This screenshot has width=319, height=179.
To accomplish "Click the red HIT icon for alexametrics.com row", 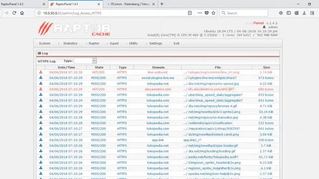I will 41,89.
